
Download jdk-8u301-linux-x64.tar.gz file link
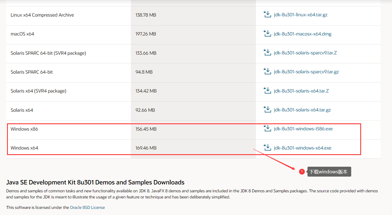click(x=300, y=15)
